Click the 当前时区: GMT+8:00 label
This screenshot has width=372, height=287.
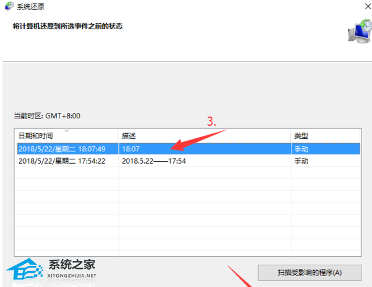47,116
